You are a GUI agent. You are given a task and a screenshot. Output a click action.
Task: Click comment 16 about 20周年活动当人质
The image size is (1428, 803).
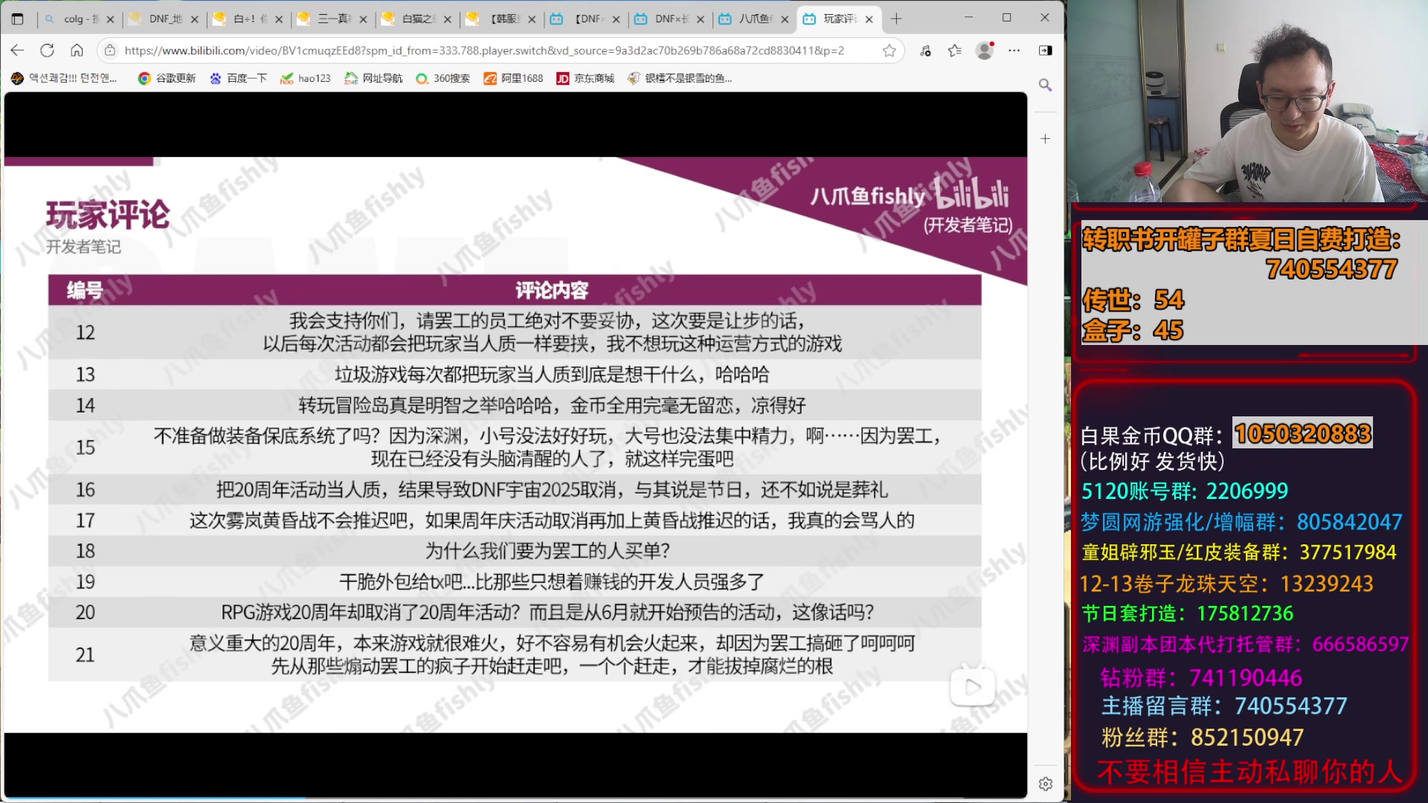pyautogui.click(x=552, y=489)
